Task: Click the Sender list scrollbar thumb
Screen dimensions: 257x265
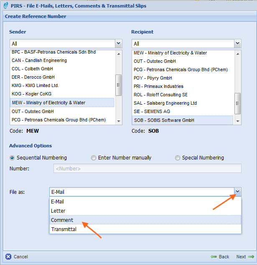Action: pyautogui.click(x=118, y=85)
